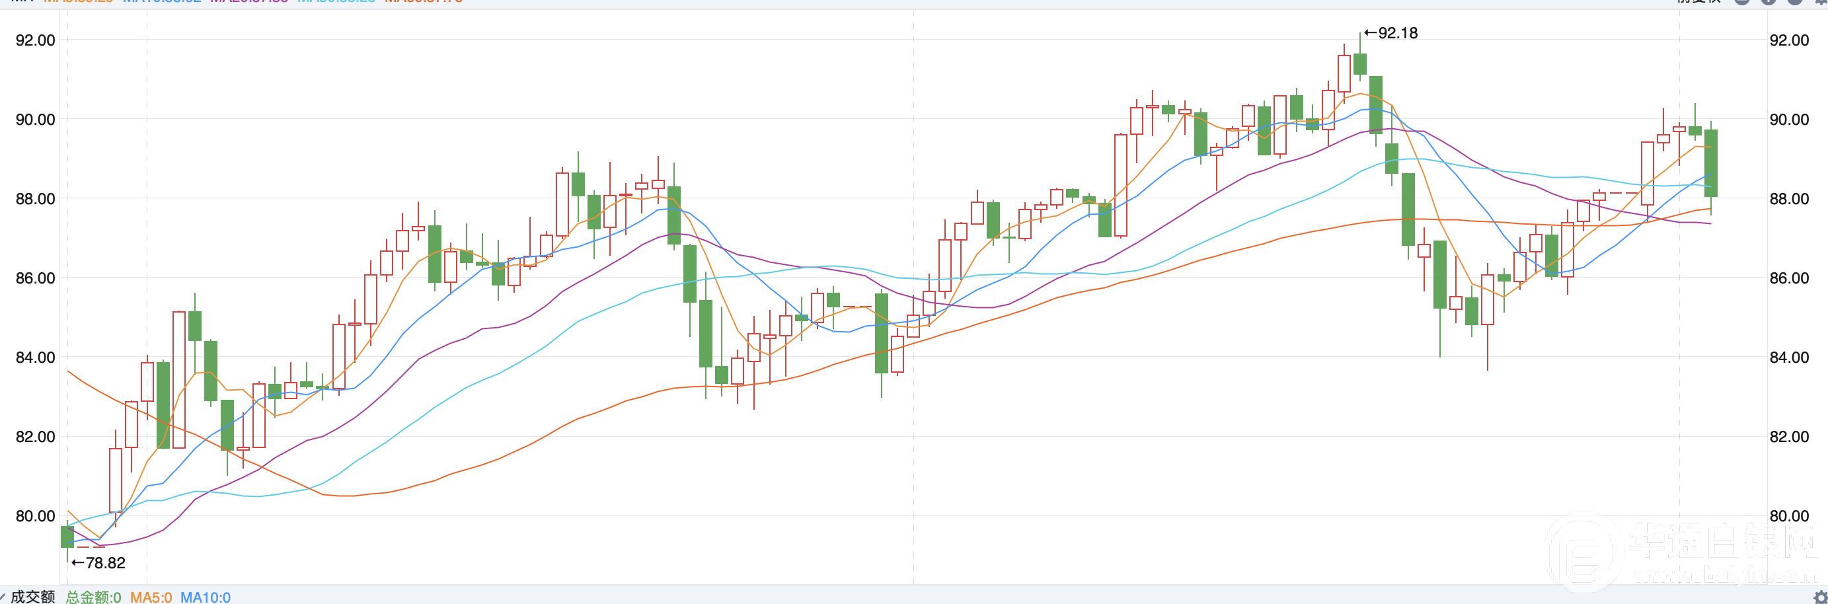Click the 总金额:0 volume label
The height and width of the screenshot is (604, 1828).
pos(94,597)
